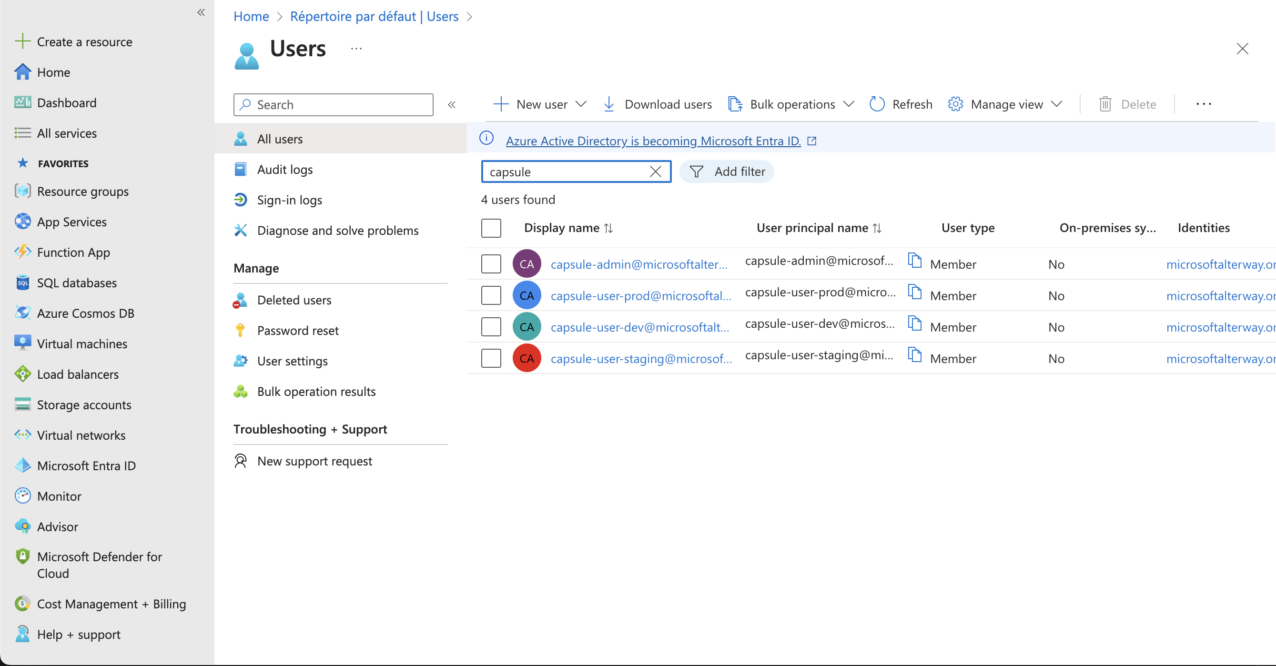Open the Audit logs menu item

click(284, 169)
